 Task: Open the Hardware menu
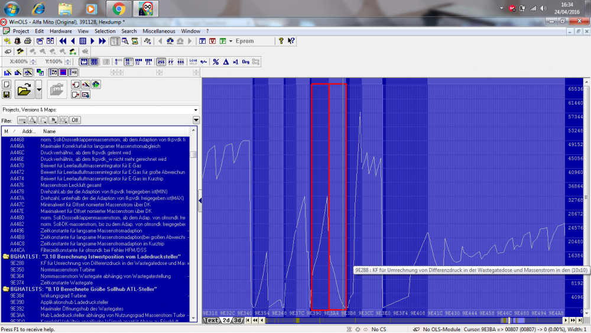coord(61,31)
